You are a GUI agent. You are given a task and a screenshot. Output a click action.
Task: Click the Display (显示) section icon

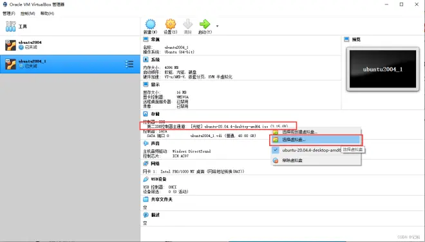tap(146, 84)
